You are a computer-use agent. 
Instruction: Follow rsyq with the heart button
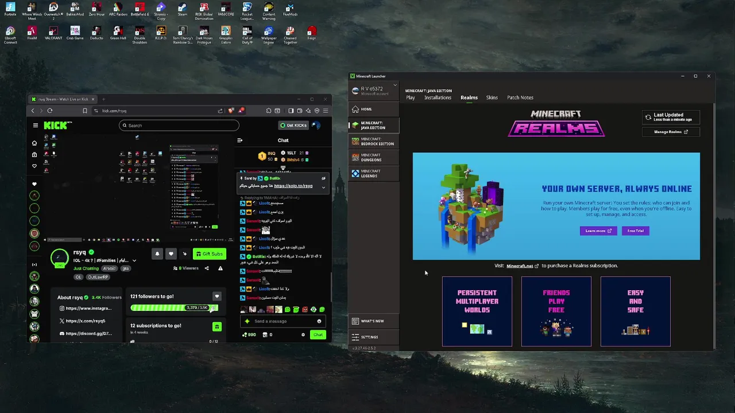(171, 254)
